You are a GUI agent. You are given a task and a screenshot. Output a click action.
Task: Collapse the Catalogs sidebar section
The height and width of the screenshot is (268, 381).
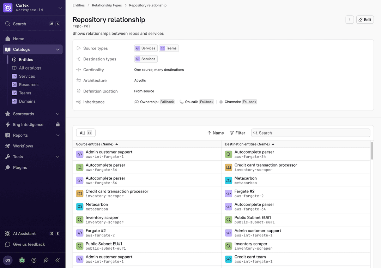coord(59,49)
